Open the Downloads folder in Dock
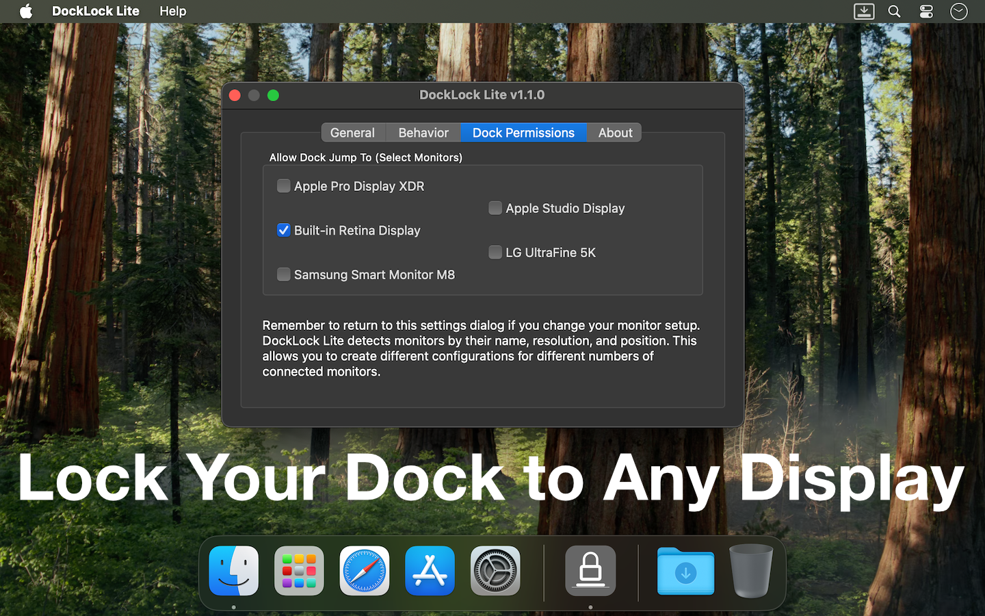The image size is (985, 616). pyautogui.click(x=685, y=572)
